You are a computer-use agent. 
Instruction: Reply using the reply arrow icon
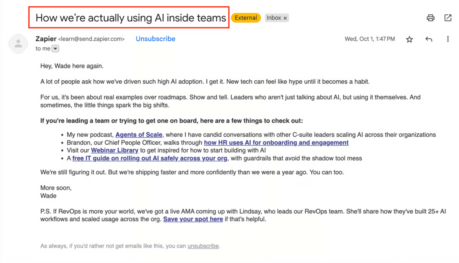coord(428,39)
